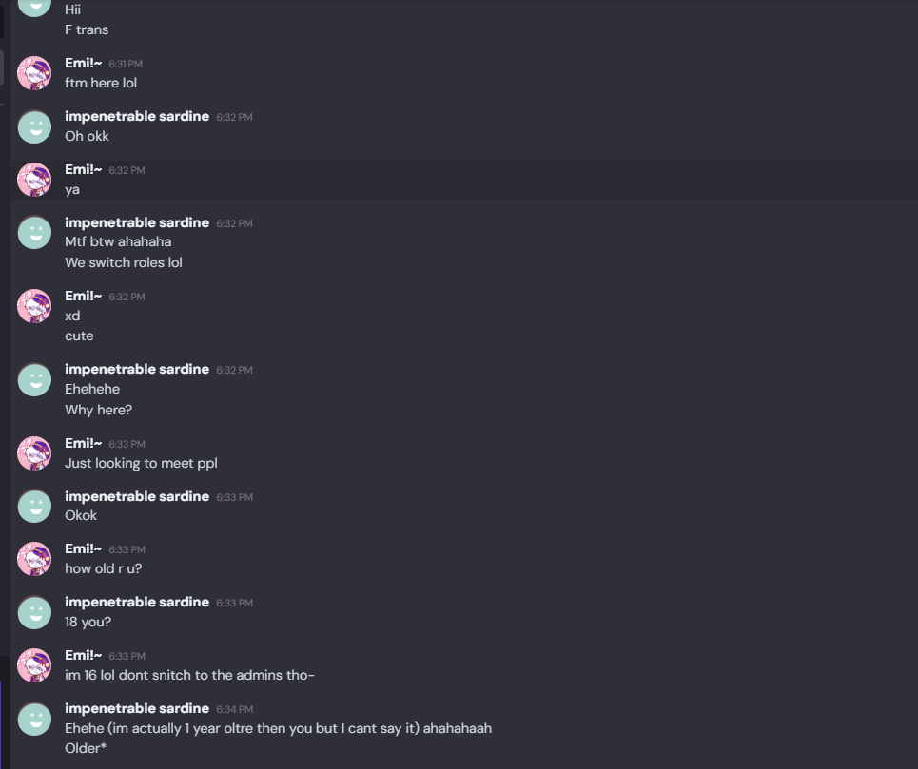Click Emi!~ username above "how old r u?"

click(84, 548)
